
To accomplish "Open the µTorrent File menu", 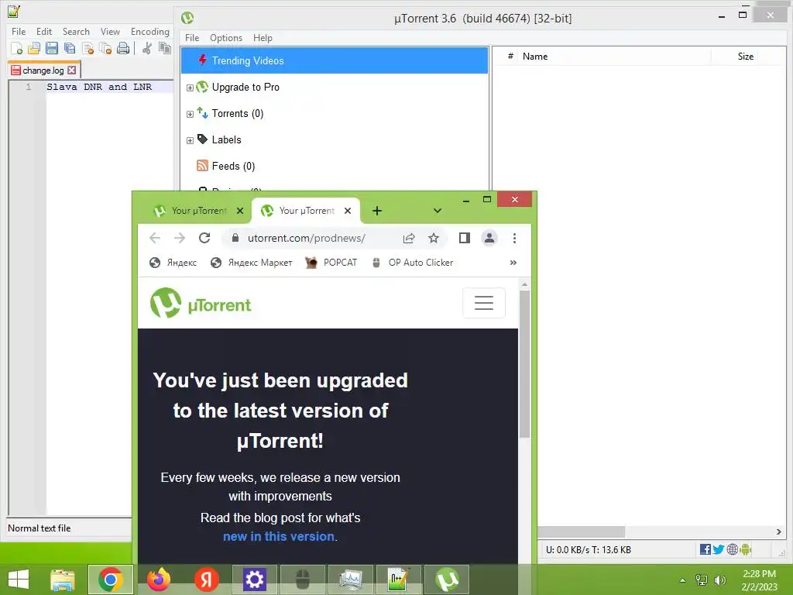I will pos(192,38).
